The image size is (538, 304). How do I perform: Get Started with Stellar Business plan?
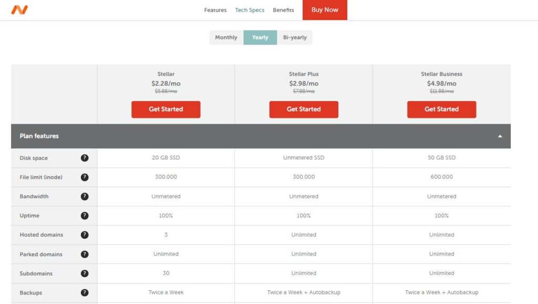[x=441, y=109]
